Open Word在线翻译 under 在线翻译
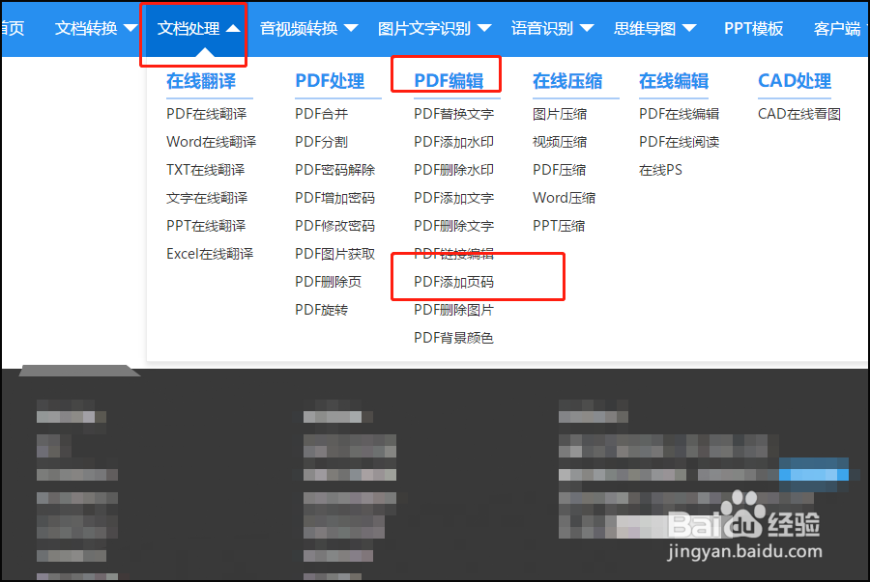 tap(213, 141)
